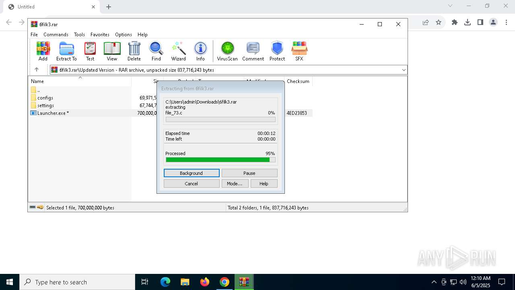Open the Comment tool
The image size is (515, 290).
point(253,51)
